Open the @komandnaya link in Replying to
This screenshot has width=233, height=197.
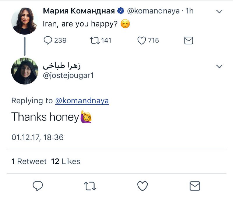(x=82, y=101)
